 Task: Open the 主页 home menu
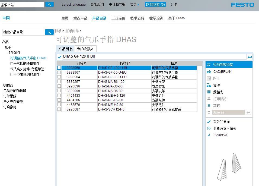(x=65, y=18)
